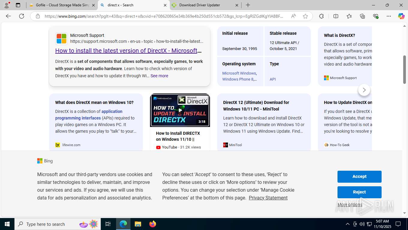Open How to install latest DirectX link
Viewport: 408px width, 230px height.
tap(128, 51)
